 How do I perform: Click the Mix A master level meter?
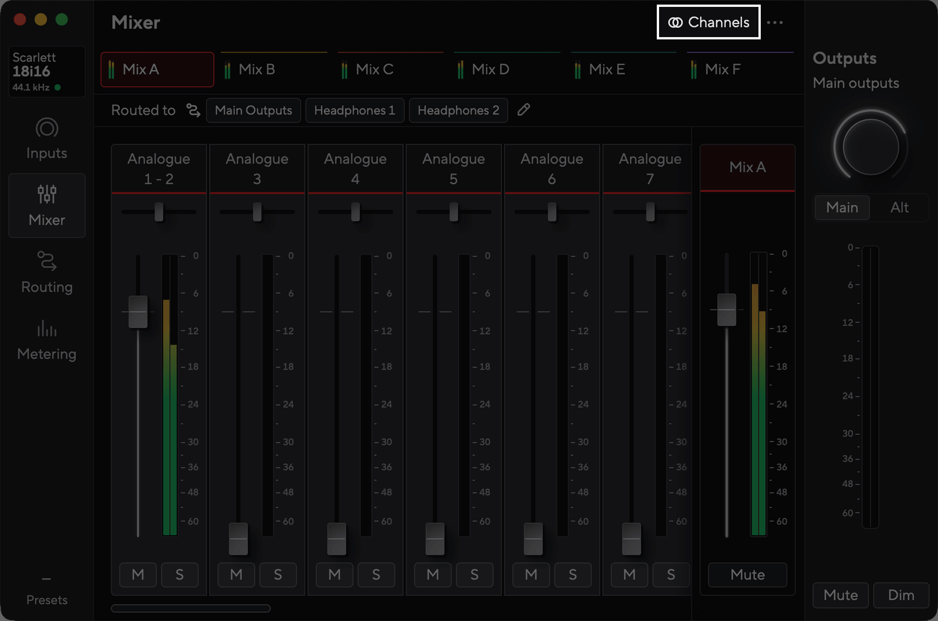pyautogui.click(x=758, y=394)
